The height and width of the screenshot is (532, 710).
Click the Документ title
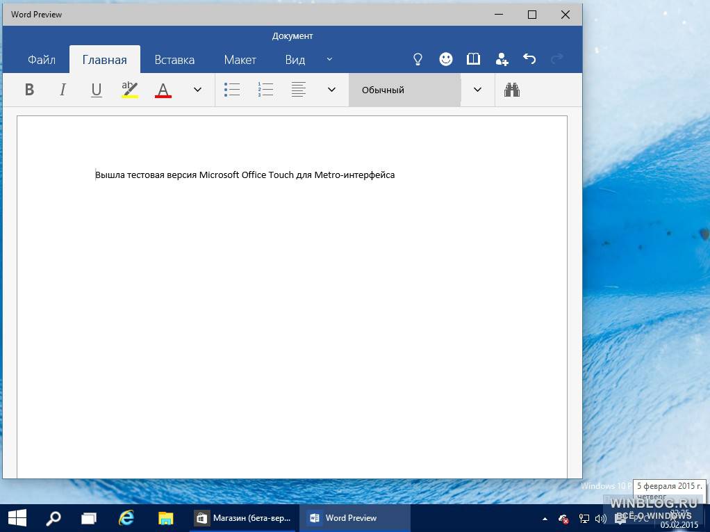point(292,35)
